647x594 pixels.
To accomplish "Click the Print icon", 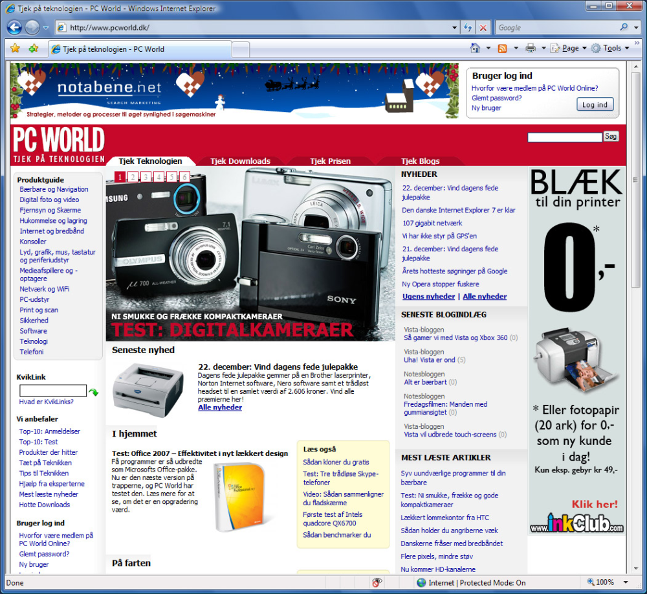I will [x=531, y=49].
